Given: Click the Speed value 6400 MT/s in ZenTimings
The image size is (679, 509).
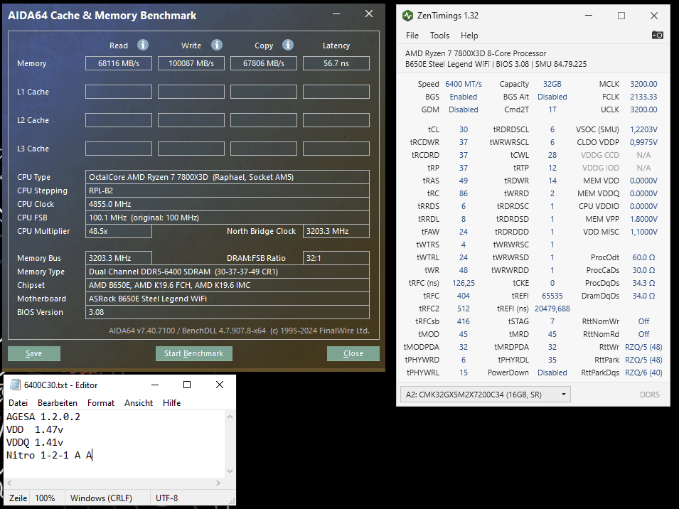Looking at the screenshot, I should click(x=464, y=84).
